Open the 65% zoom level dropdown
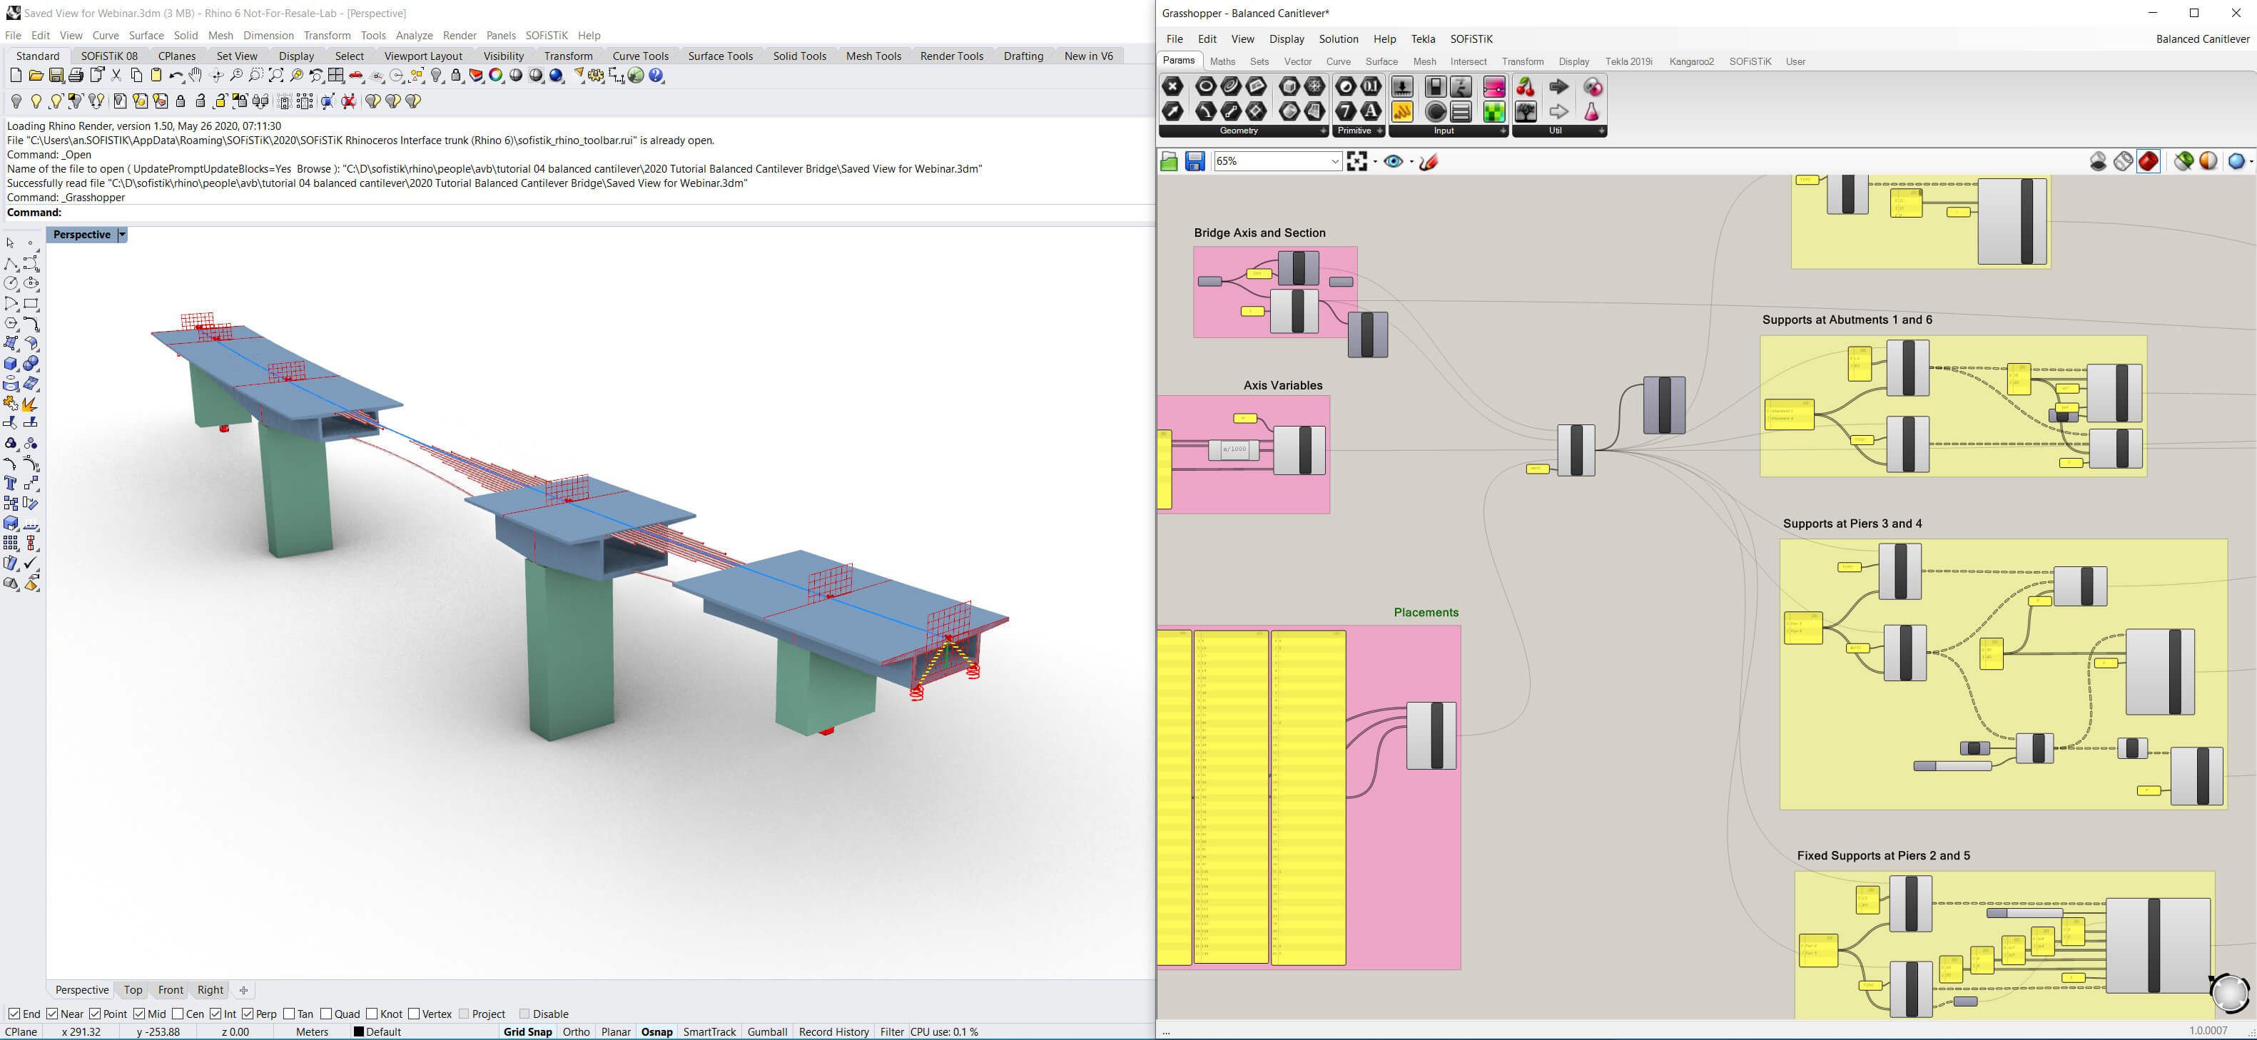The width and height of the screenshot is (2257, 1040). 1334,161
